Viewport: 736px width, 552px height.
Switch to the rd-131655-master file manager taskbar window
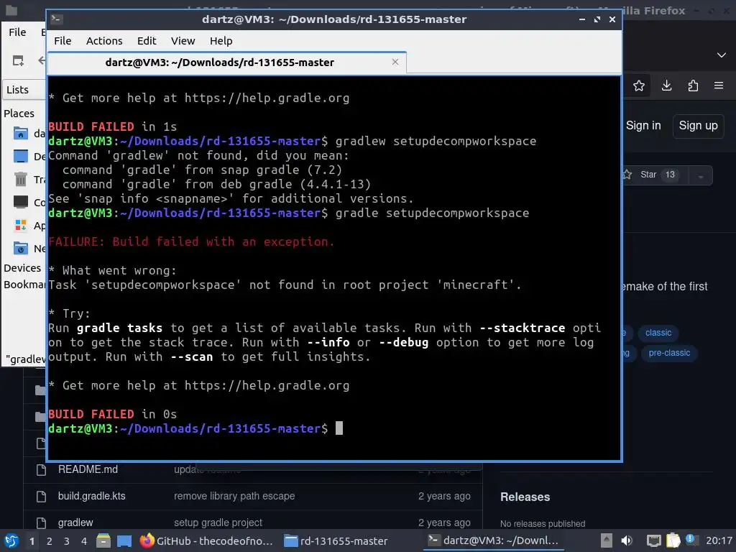[x=336, y=541]
